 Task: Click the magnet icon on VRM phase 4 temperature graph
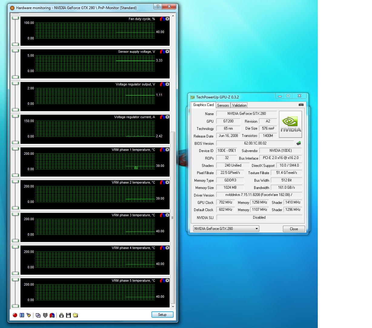click(x=162, y=248)
